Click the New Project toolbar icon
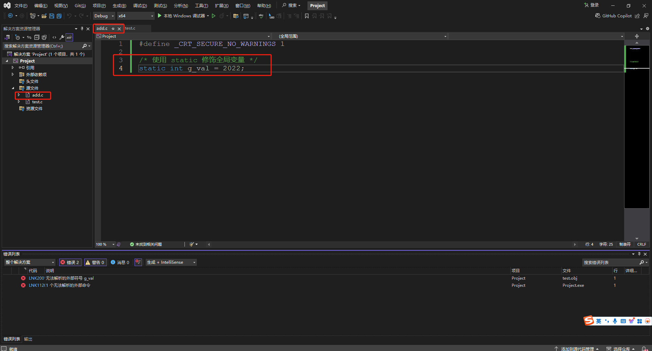 33,16
